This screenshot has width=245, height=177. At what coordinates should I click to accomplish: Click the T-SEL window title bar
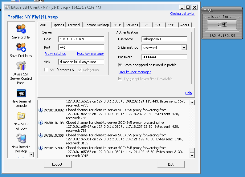click(x=222, y=10)
